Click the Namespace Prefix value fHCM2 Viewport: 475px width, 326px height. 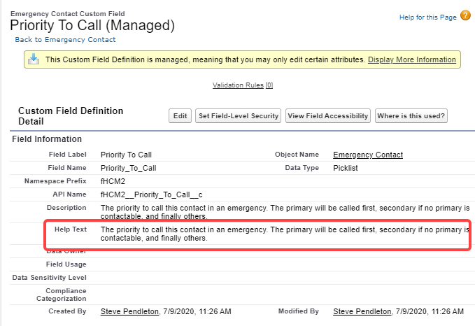[x=113, y=181]
